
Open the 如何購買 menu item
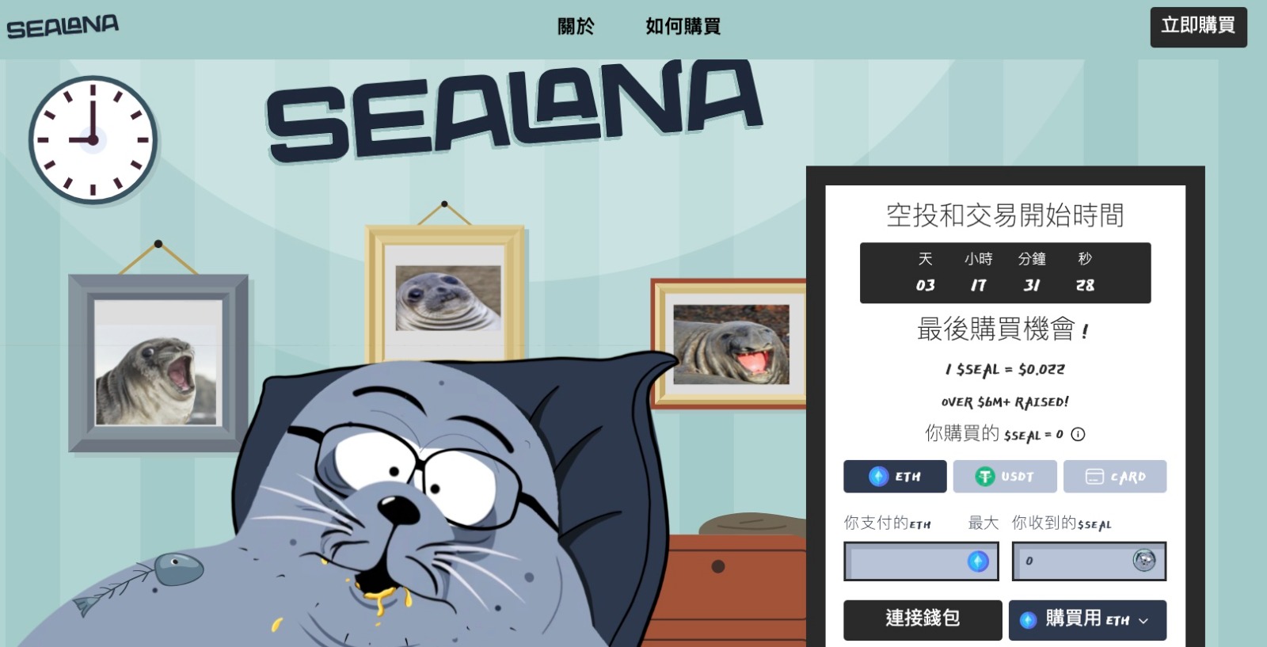point(683,26)
